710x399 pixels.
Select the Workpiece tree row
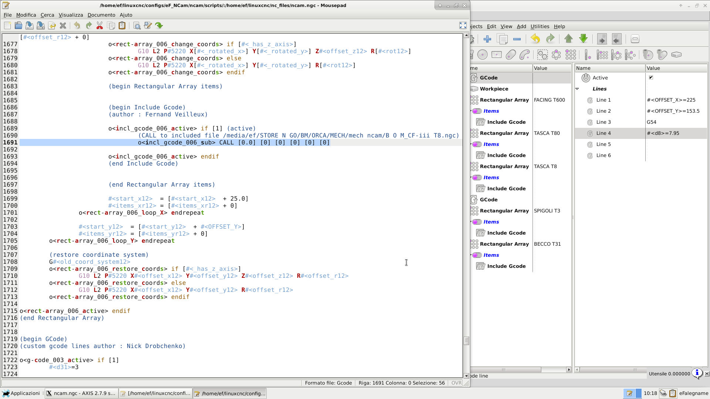(x=521, y=89)
